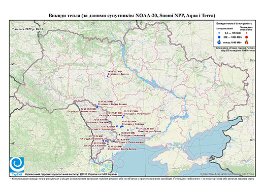Click the large blue 200–1000 MW legend circle
264x186 pixels.
click(219, 37)
